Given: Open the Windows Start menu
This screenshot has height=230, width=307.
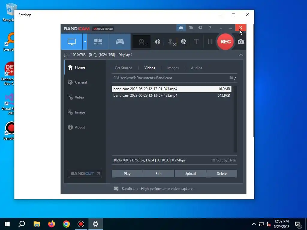Looking at the screenshot, I should click(x=7, y=224).
